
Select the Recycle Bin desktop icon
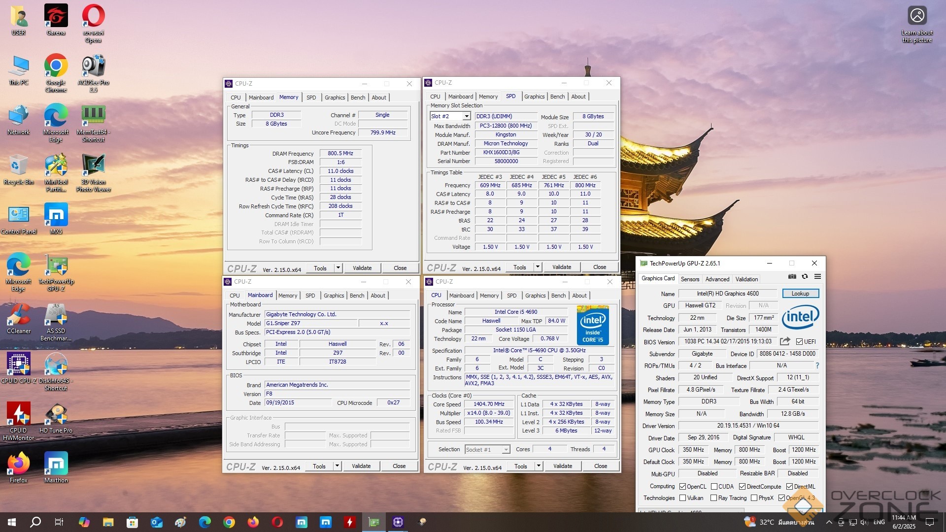[19, 169]
